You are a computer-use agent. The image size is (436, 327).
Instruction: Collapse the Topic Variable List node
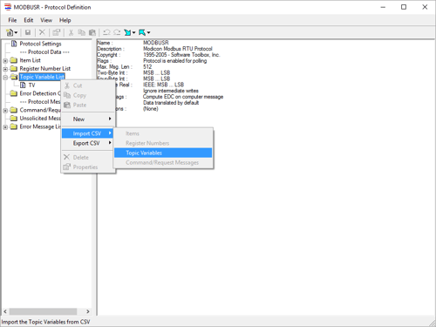(x=5, y=78)
